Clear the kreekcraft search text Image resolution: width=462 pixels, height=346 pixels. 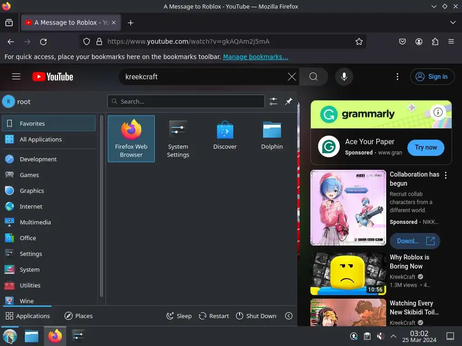[x=292, y=77]
